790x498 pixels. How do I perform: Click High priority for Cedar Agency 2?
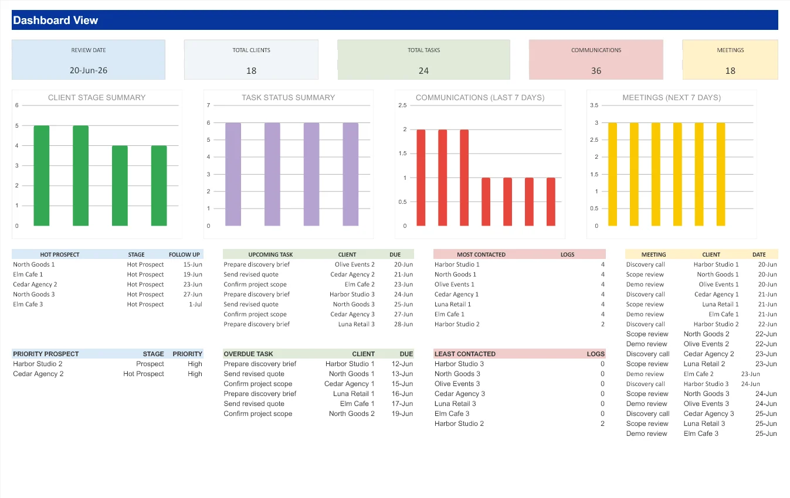(x=195, y=374)
